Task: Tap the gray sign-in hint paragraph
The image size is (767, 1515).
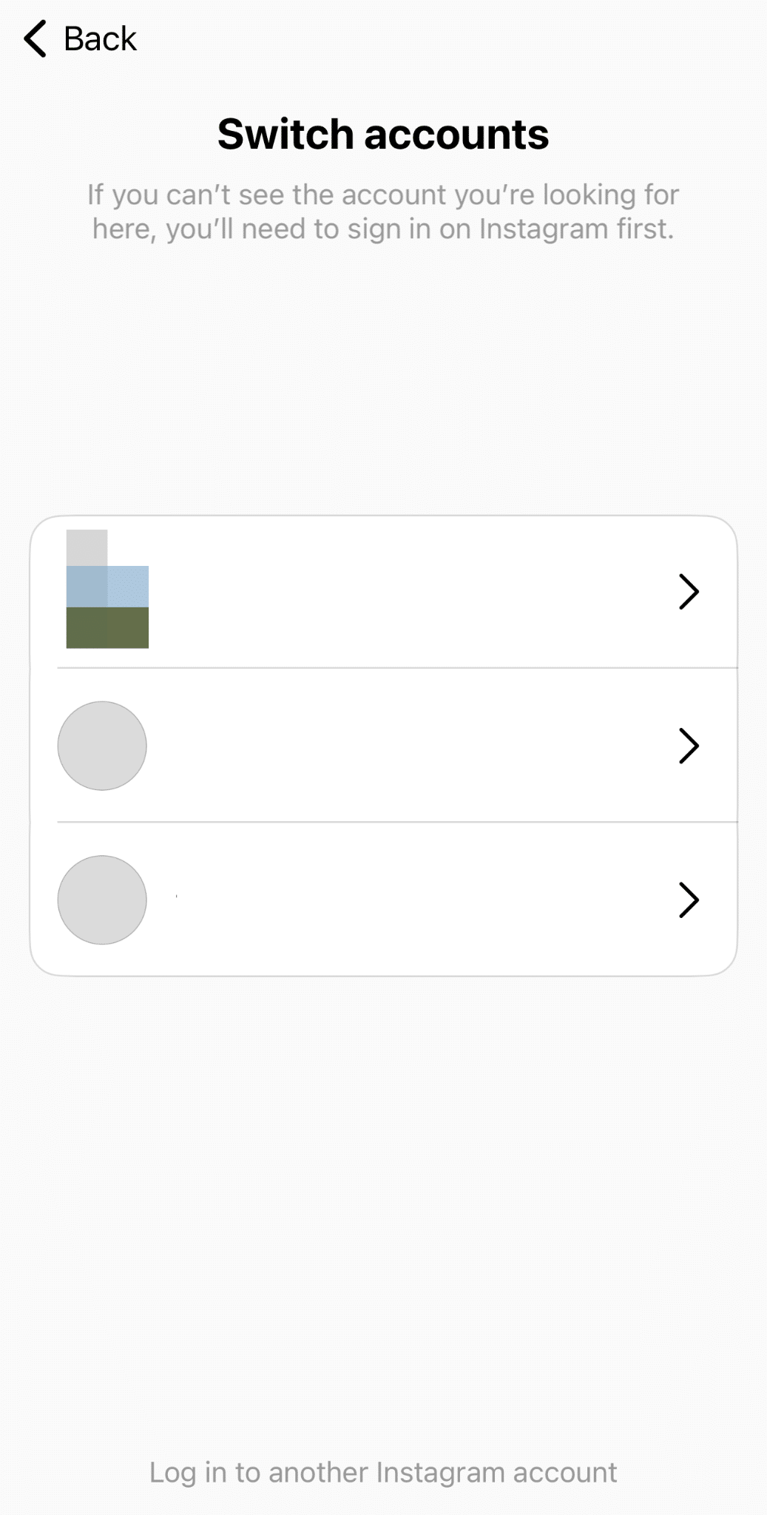Action: pos(383,212)
